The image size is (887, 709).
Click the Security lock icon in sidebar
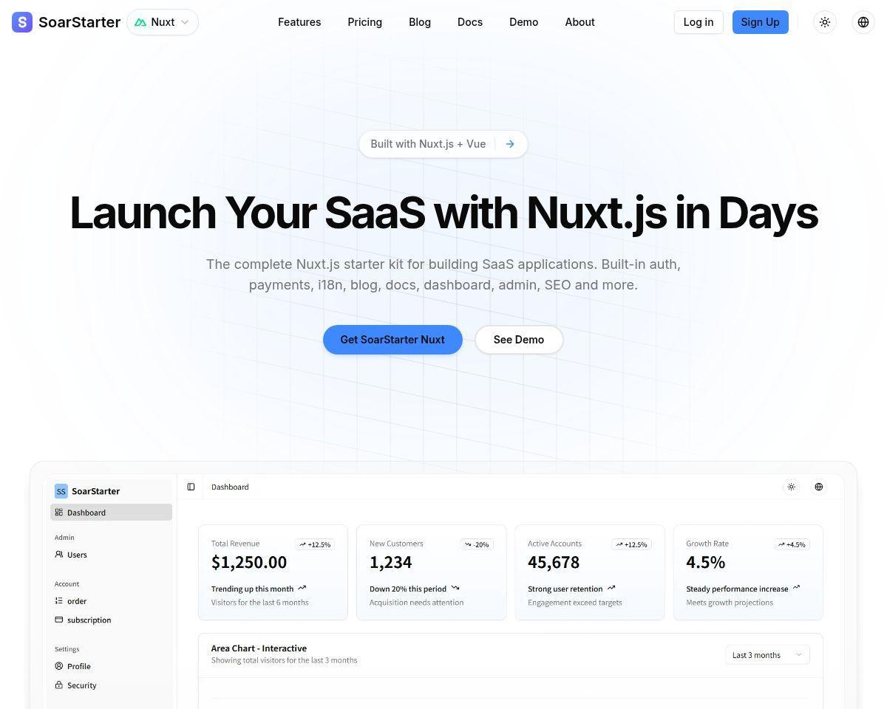pos(59,685)
